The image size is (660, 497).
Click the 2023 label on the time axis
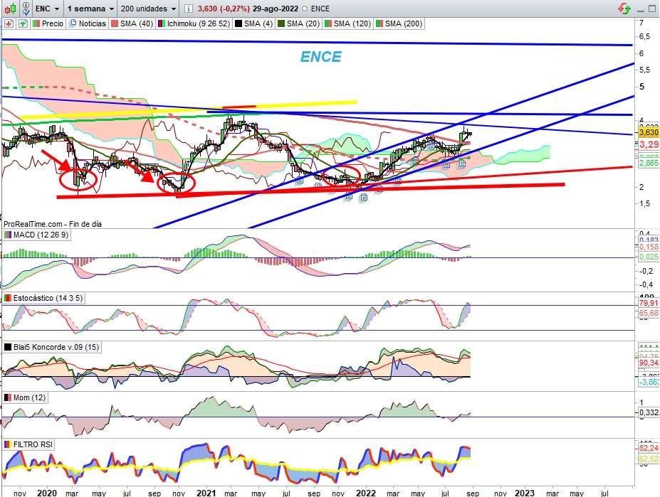point(525,493)
